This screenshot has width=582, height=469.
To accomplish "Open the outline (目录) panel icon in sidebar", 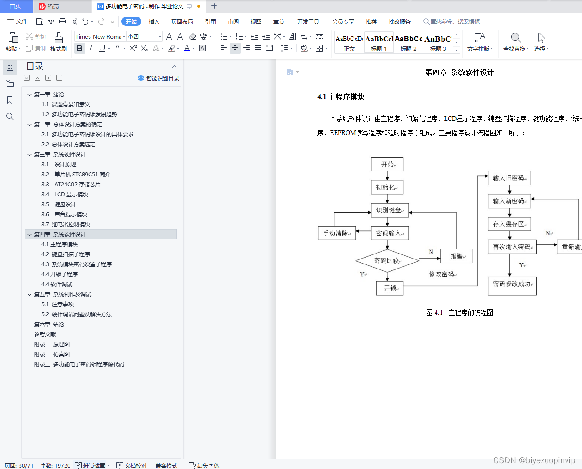I will tap(10, 67).
